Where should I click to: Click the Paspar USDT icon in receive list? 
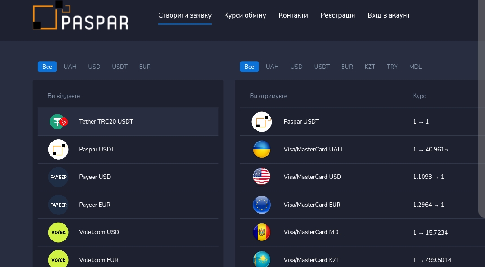[262, 122]
